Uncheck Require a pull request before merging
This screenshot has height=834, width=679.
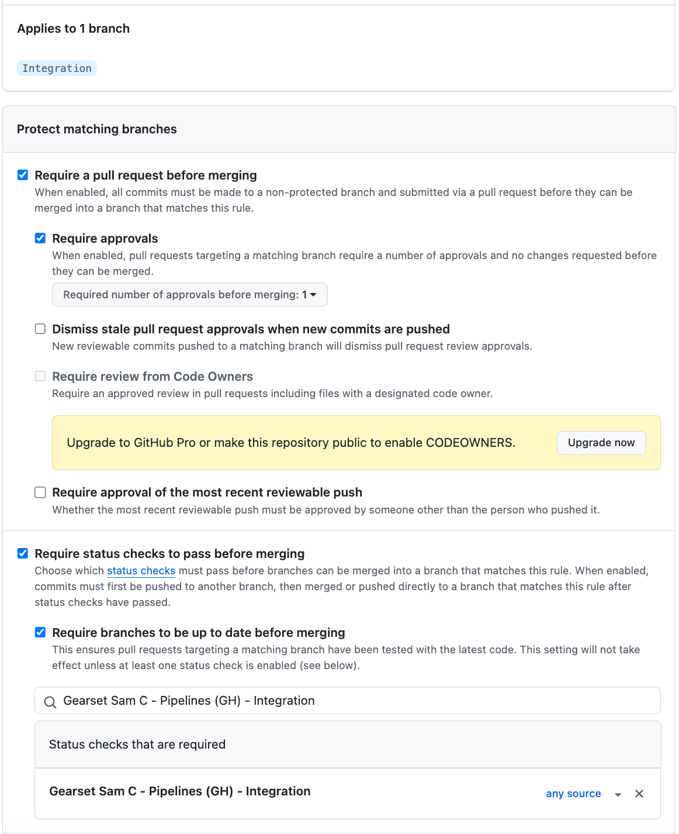pyautogui.click(x=23, y=175)
